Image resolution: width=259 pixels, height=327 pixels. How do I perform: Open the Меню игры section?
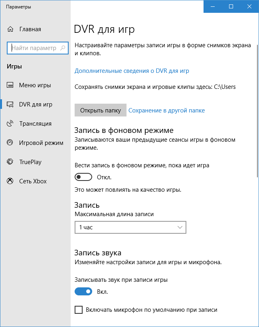(x=36, y=85)
